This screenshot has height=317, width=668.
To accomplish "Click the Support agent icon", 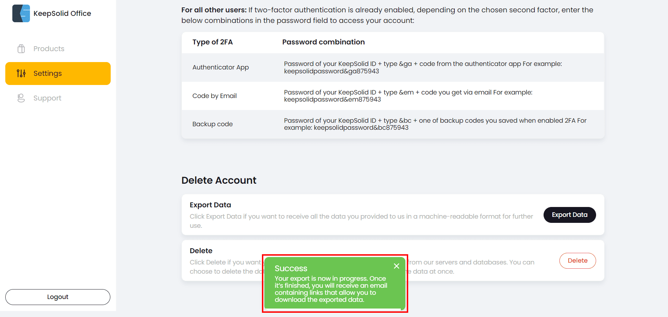I will pyautogui.click(x=21, y=98).
